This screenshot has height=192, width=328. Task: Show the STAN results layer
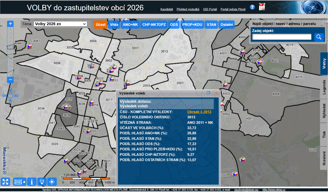(211, 25)
